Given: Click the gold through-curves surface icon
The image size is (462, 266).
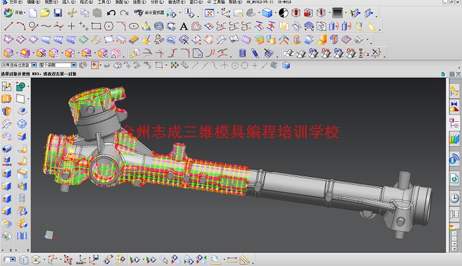Looking at the screenshot, I should tap(133, 40).
